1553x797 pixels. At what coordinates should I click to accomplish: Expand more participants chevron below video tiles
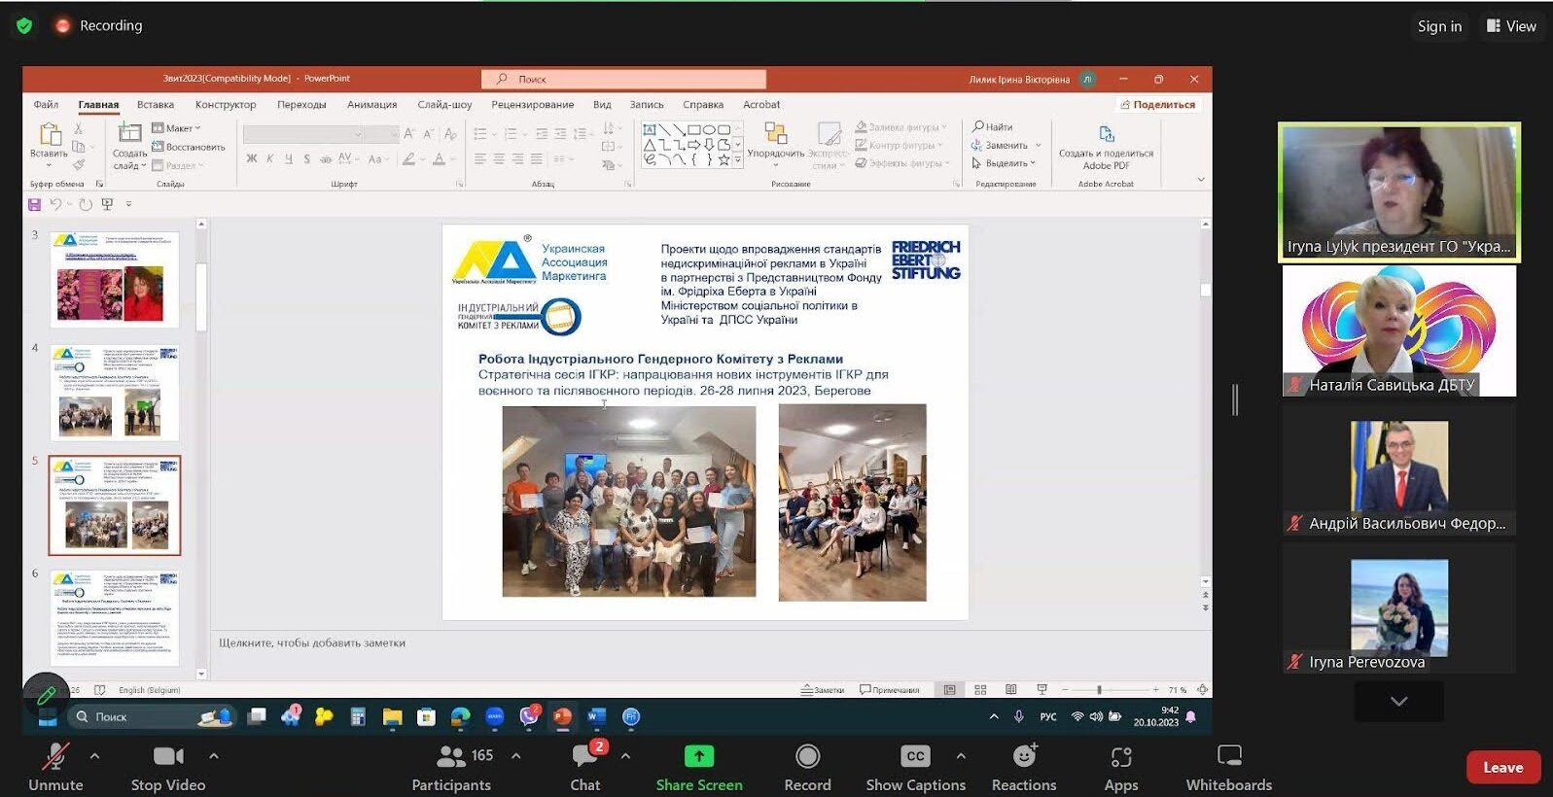[x=1398, y=701]
